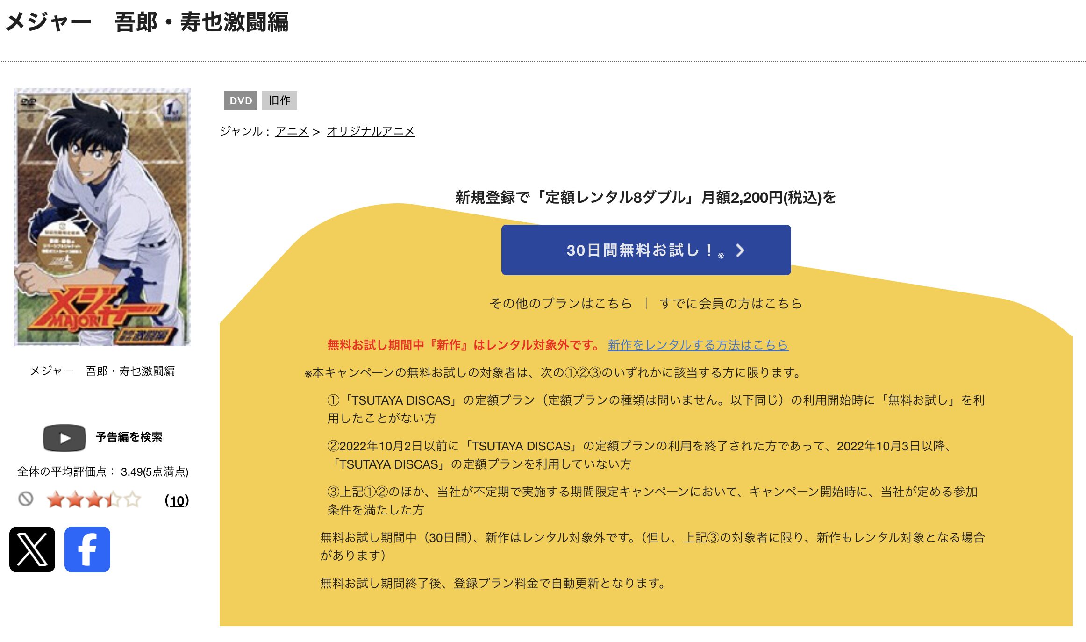Click the ※本キャンペーン eligibility notice text
Image resolution: width=1086 pixels, height=642 pixels.
point(553,372)
